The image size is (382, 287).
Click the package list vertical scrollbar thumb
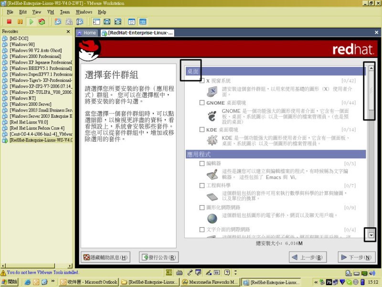(371, 90)
